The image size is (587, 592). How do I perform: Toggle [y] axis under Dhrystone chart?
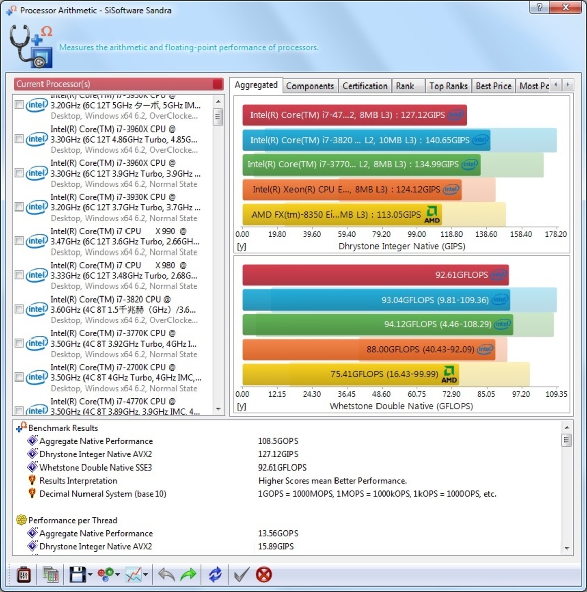click(241, 246)
